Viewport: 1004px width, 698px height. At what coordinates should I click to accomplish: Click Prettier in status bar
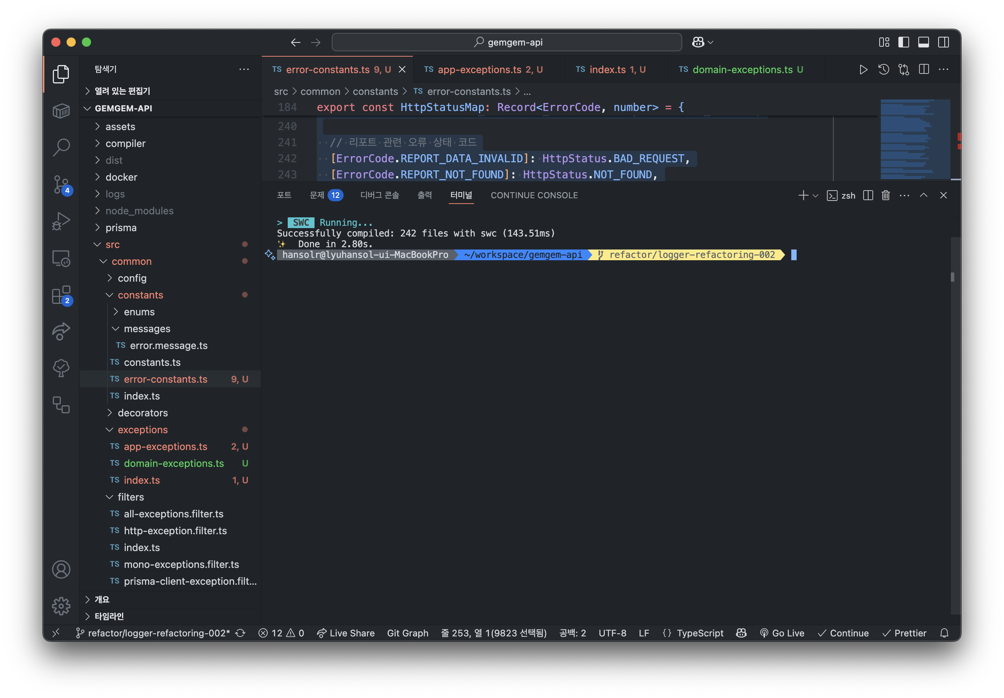(x=904, y=633)
